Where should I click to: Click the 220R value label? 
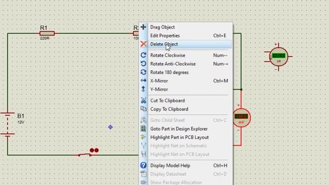coord(45,38)
